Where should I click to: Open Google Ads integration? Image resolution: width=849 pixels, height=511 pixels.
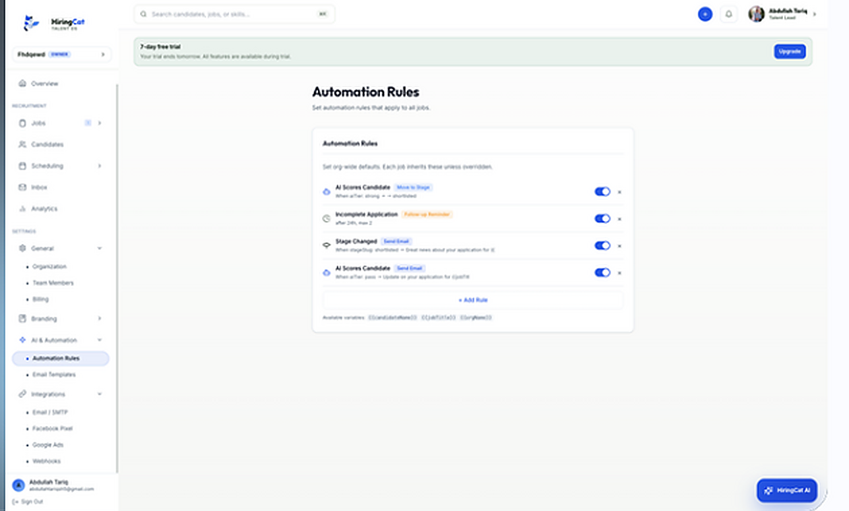coord(48,445)
